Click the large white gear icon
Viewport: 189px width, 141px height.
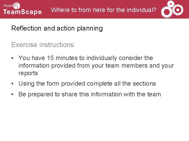[x=166, y=12]
